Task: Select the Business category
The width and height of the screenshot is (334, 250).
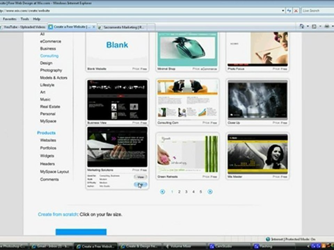Action: coord(48,49)
